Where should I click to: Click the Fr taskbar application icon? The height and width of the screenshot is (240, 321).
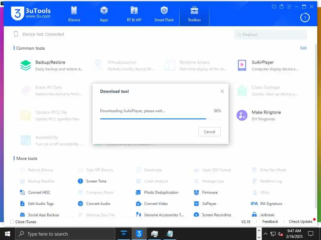point(124,234)
